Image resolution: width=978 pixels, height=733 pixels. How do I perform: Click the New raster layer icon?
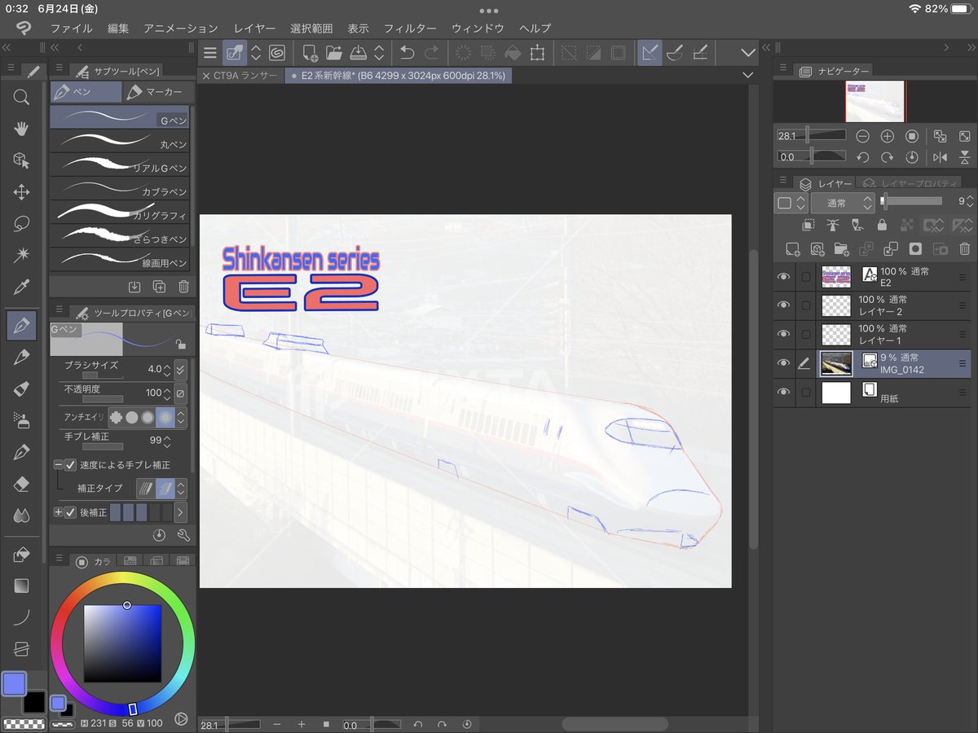(791, 249)
